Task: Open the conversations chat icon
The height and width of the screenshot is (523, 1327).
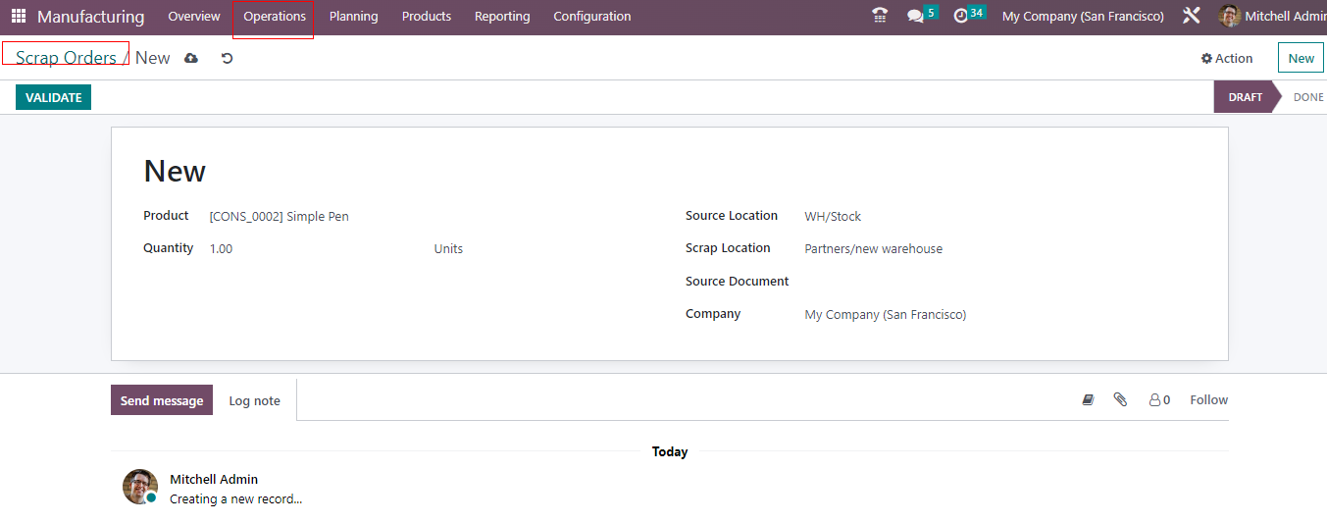Action: coord(915,16)
